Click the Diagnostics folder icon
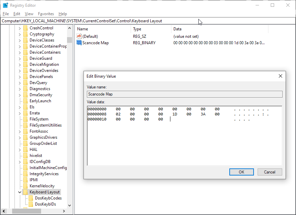This screenshot has width=296, height=215. 25,89
